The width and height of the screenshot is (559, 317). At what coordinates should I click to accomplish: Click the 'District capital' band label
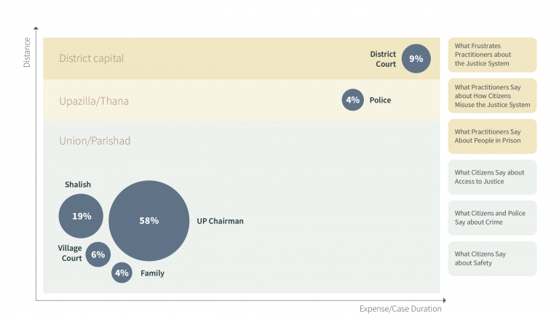(92, 58)
